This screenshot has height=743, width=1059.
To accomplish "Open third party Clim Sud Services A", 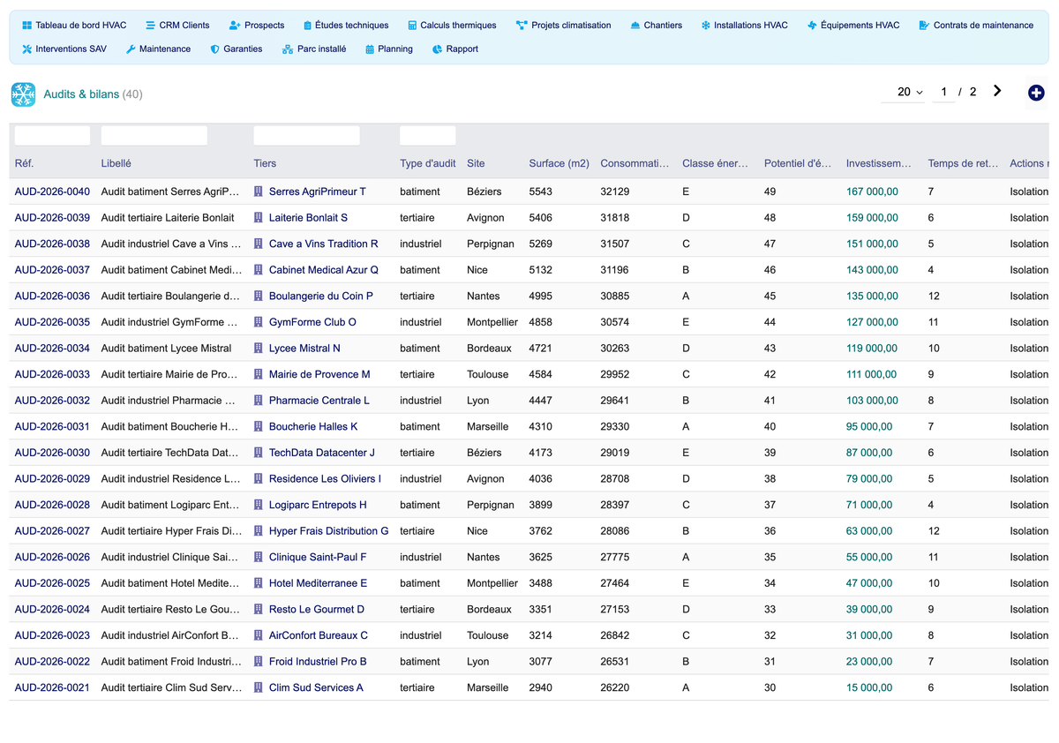I will pyautogui.click(x=316, y=687).
